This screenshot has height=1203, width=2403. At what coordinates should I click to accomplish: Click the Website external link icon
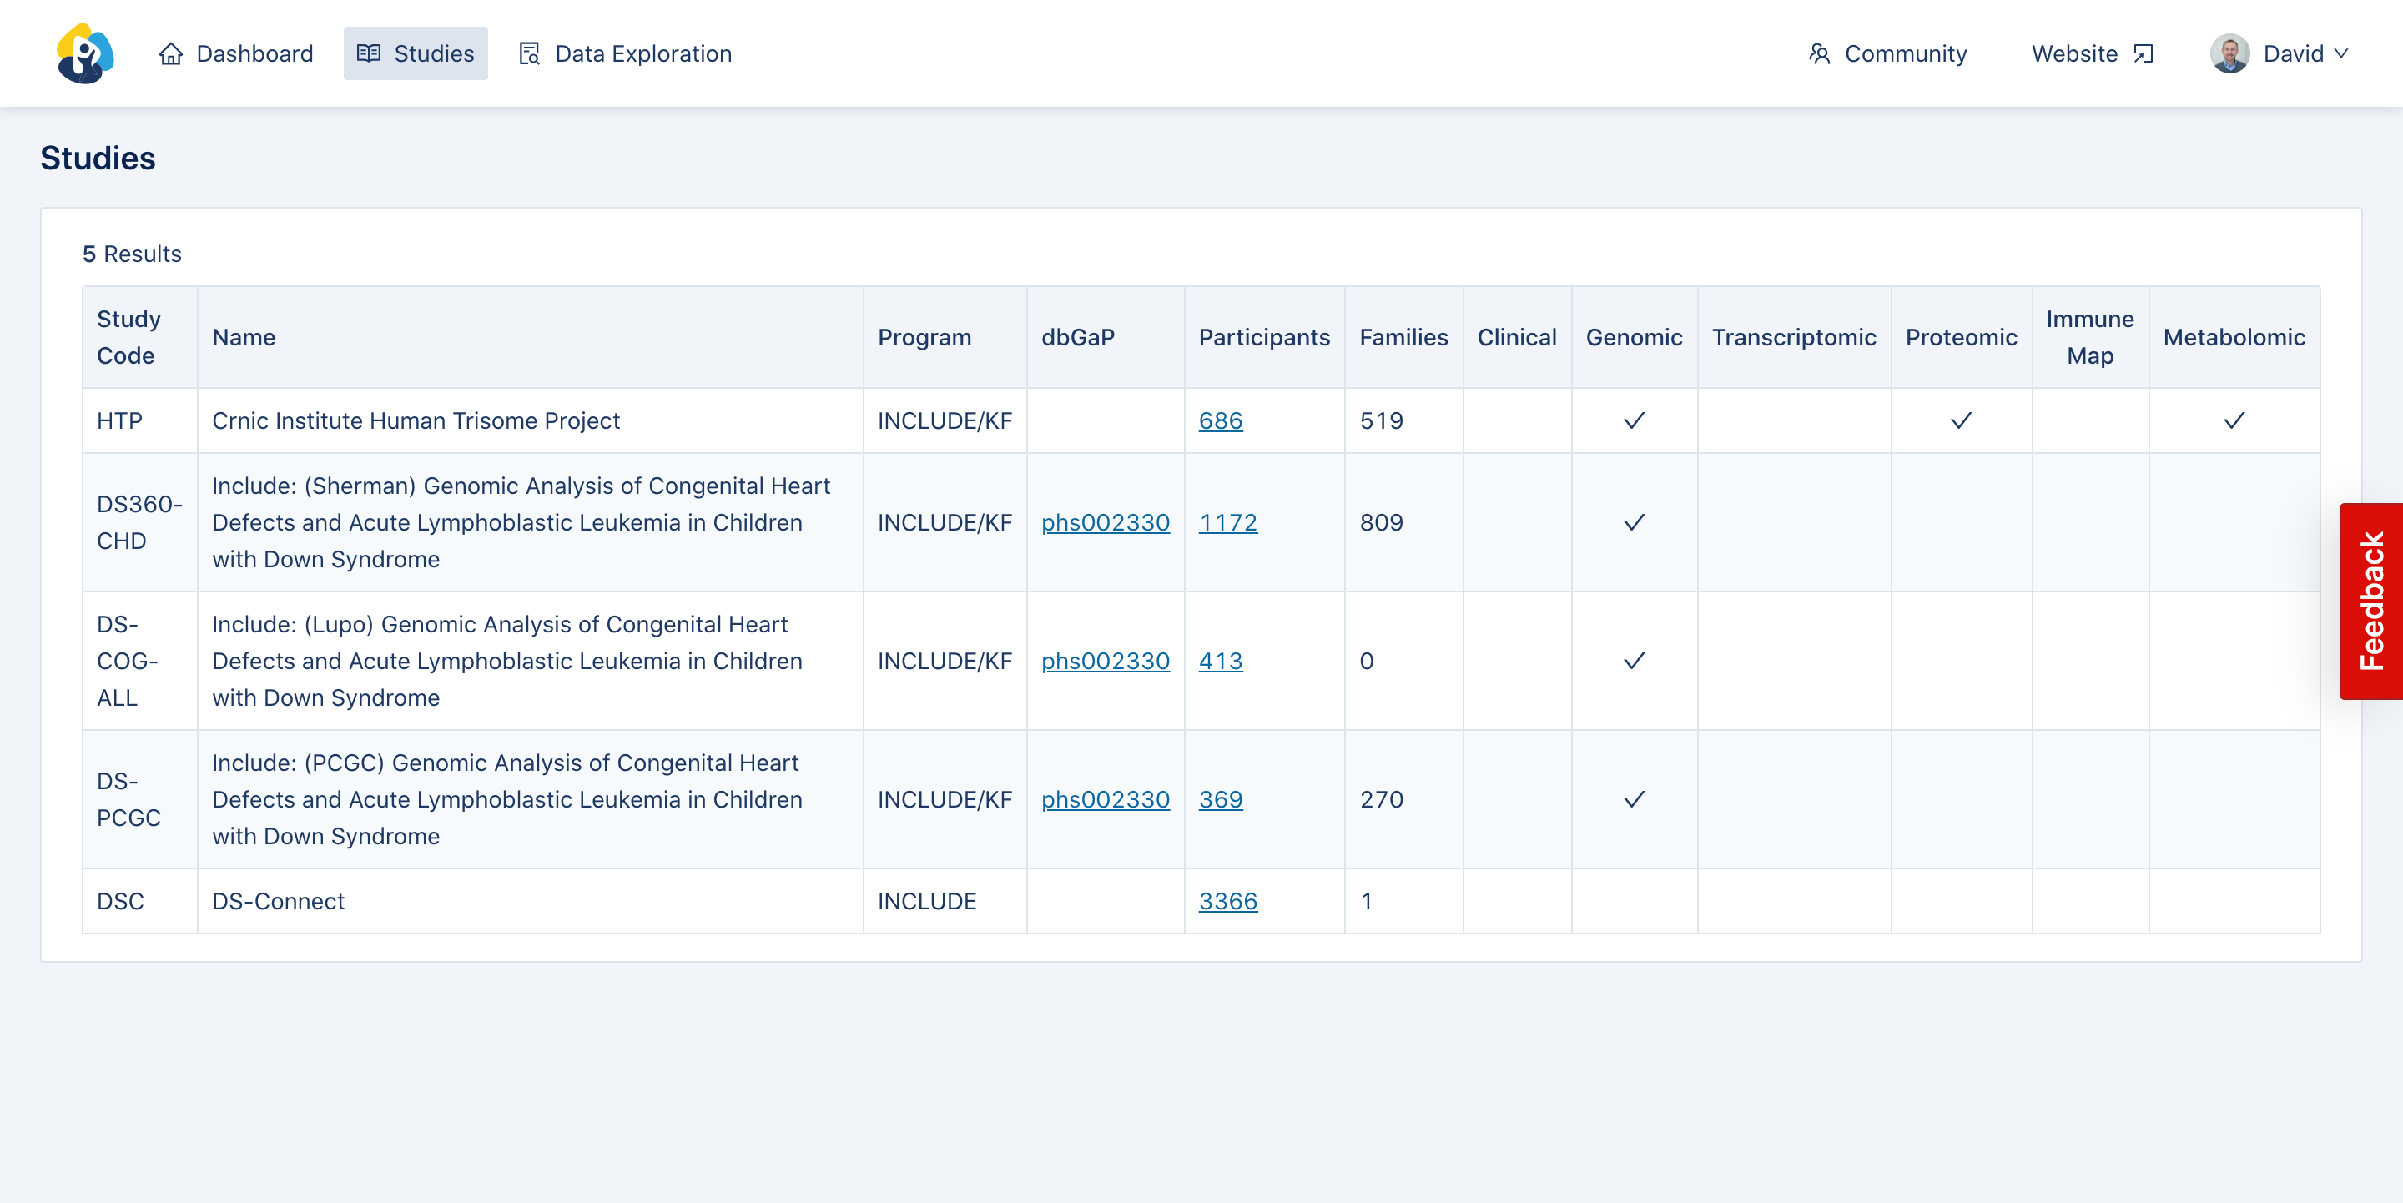click(x=2144, y=54)
